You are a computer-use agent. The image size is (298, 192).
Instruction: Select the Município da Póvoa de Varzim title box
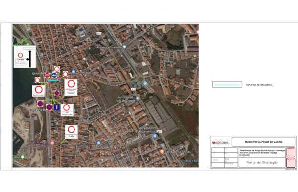coord(263,142)
